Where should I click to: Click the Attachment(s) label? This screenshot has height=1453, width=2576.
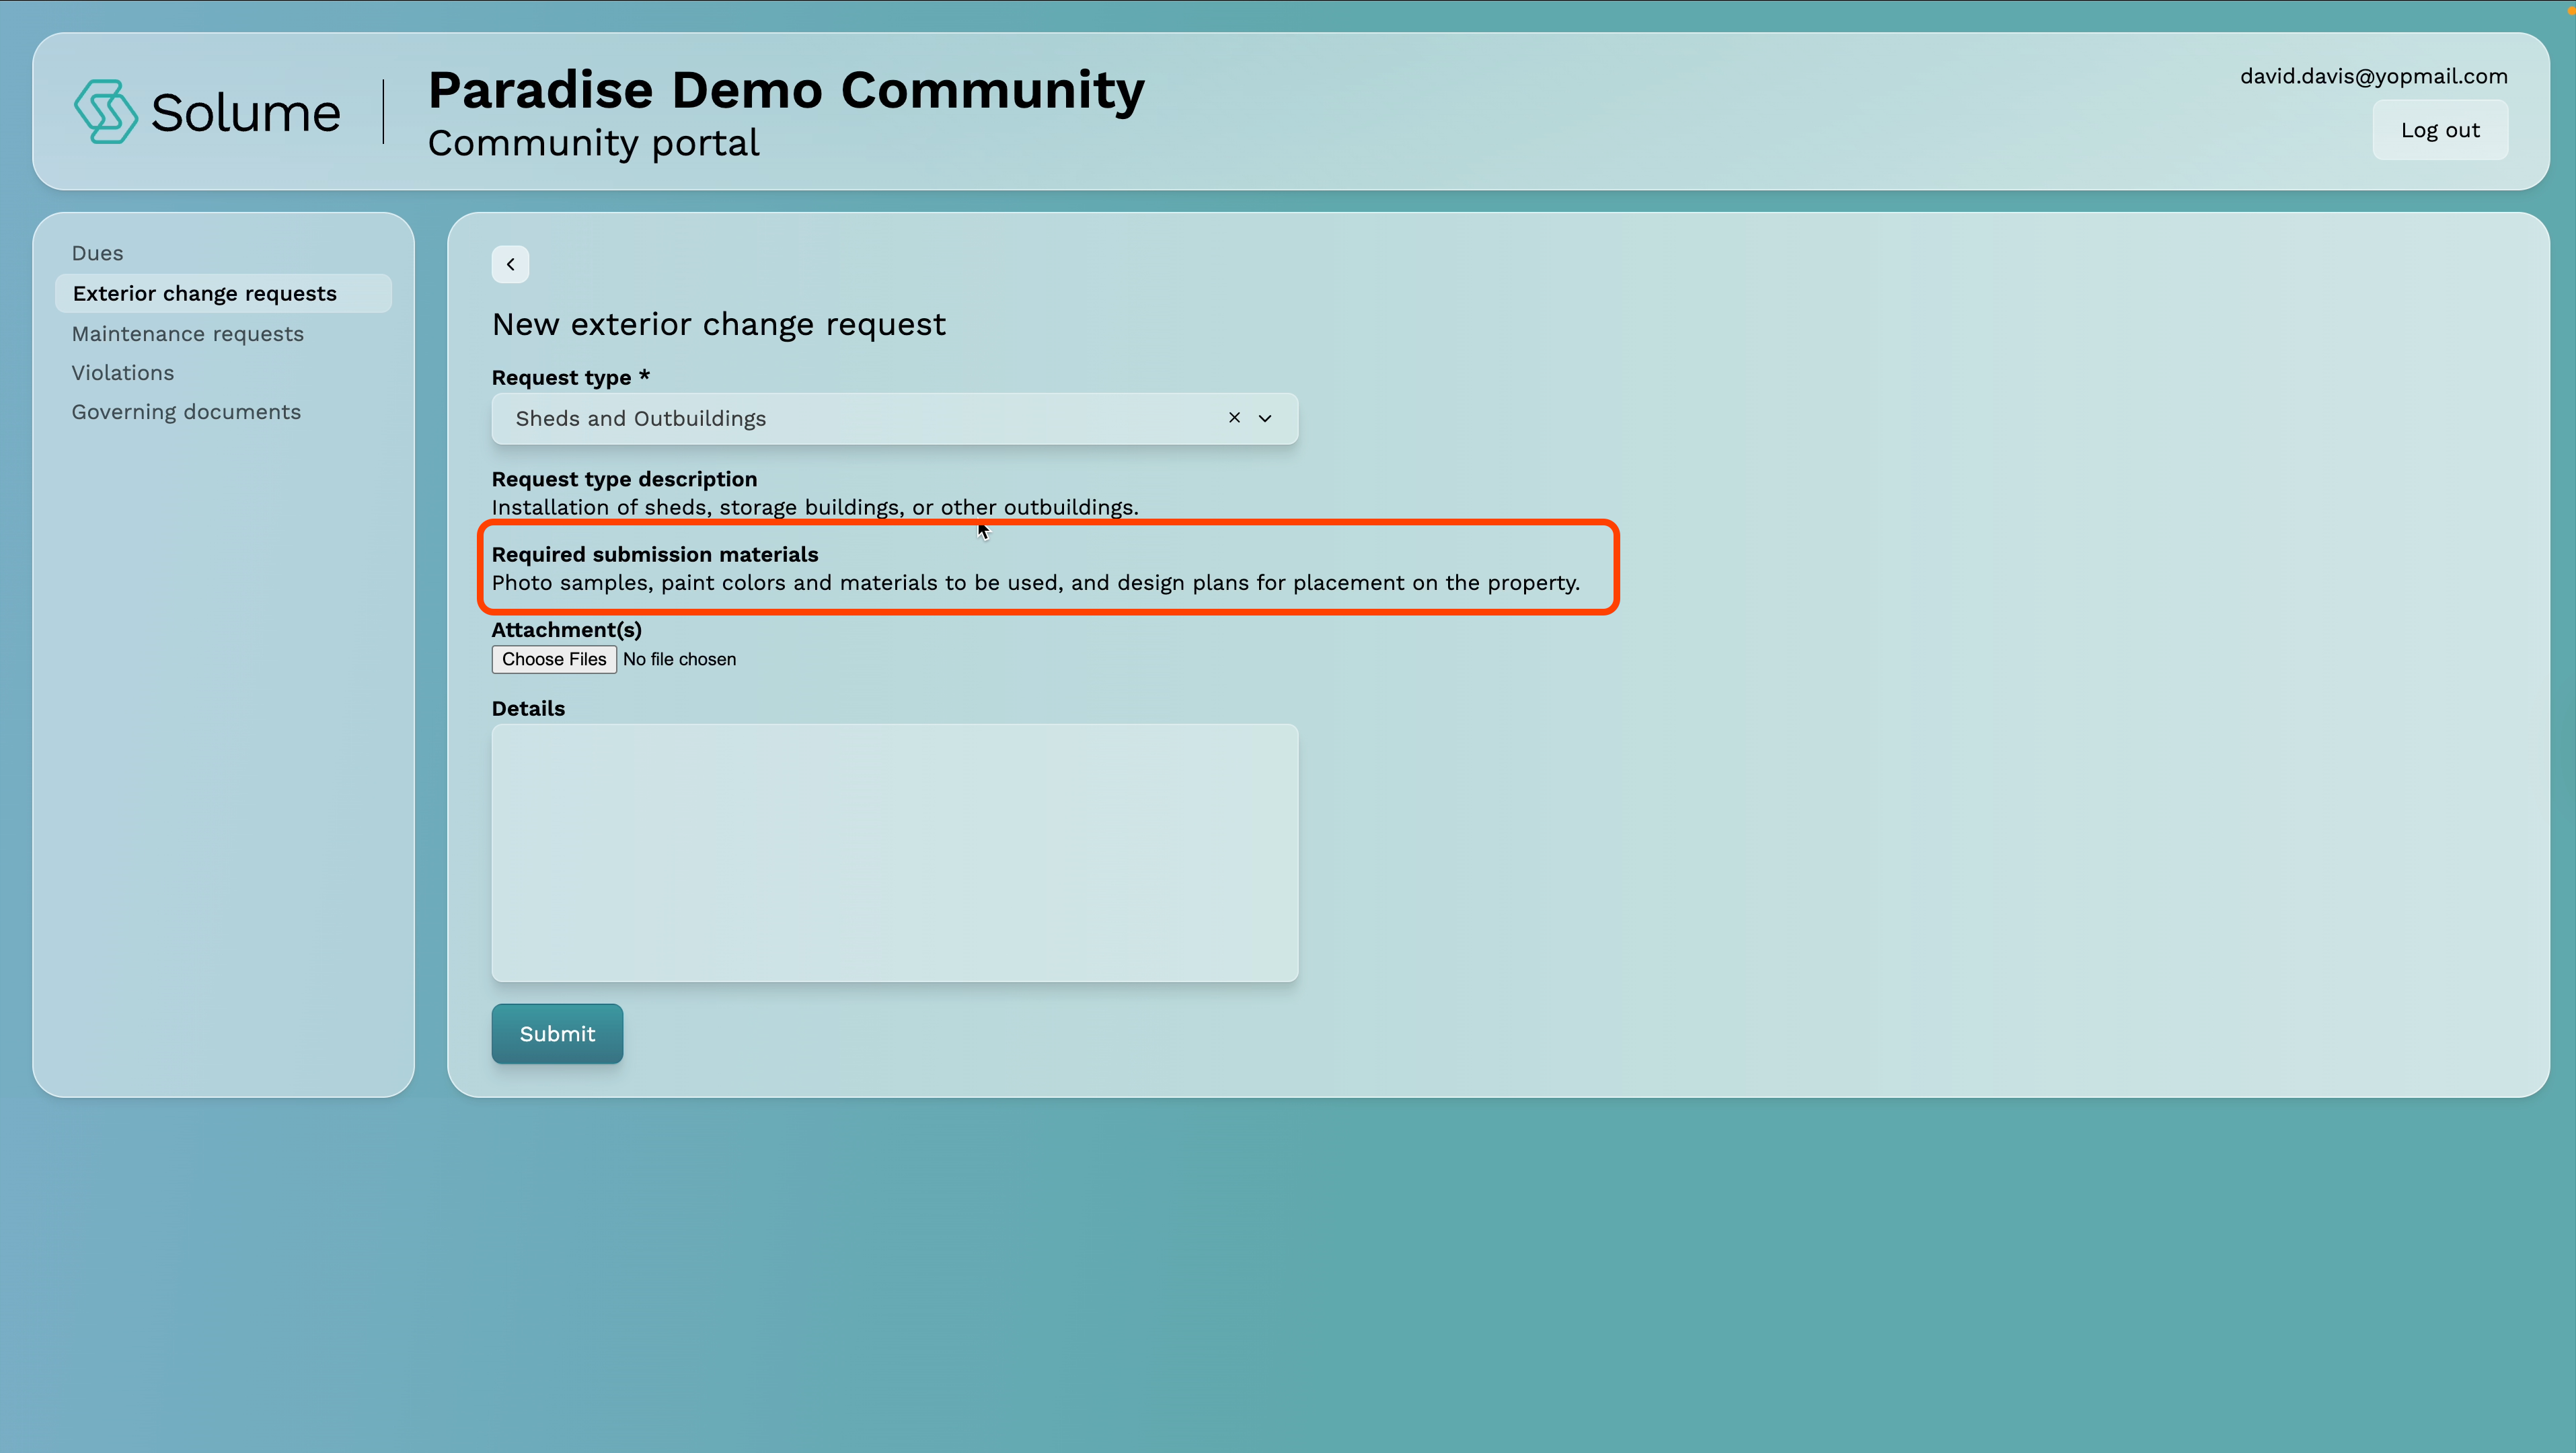coord(566,630)
